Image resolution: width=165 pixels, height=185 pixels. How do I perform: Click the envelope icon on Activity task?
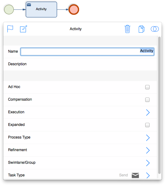coord(29,5)
